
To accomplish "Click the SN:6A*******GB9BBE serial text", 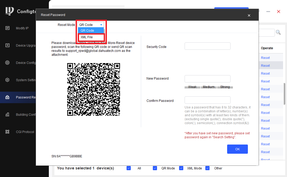I will tap(67, 156).
